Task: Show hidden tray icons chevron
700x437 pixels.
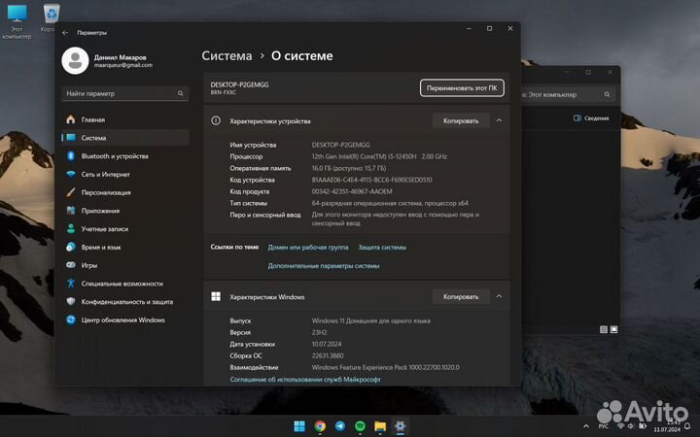Action: (x=586, y=426)
